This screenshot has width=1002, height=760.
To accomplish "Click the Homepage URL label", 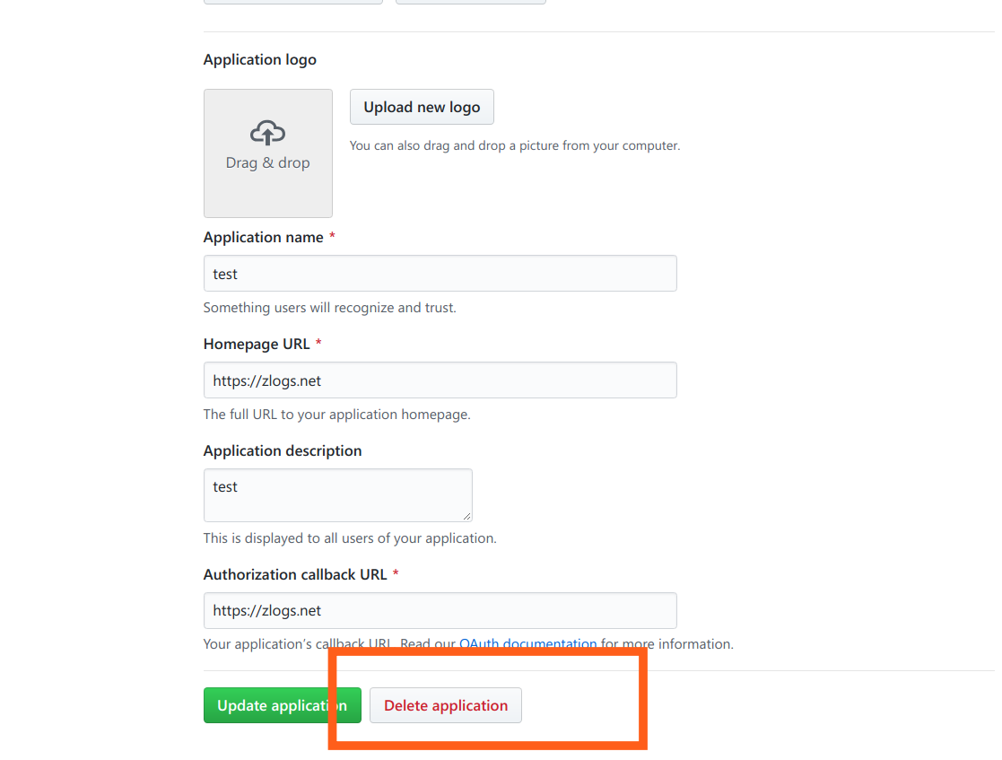I will [x=257, y=344].
